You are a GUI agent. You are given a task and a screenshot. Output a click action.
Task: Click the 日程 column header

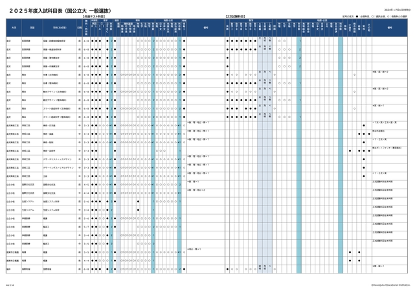[x=80, y=27]
